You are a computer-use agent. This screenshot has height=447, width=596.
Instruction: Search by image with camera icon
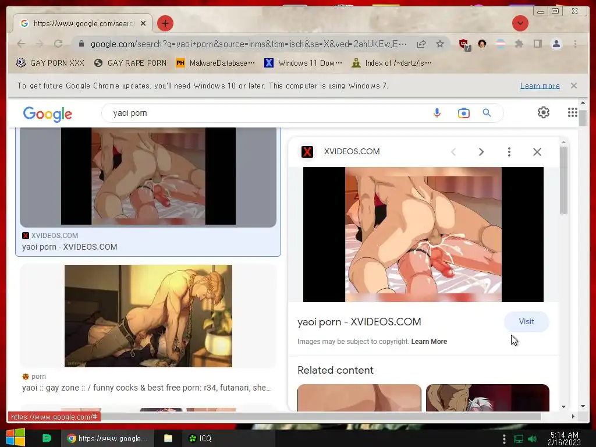pyautogui.click(x=464, y=113)
